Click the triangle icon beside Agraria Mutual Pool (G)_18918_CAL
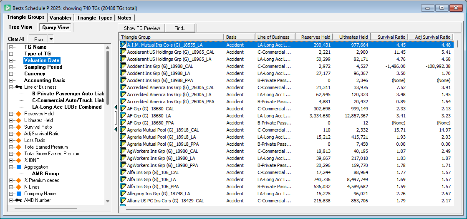This screenshot has height=219, width=467. pos(123,130)
